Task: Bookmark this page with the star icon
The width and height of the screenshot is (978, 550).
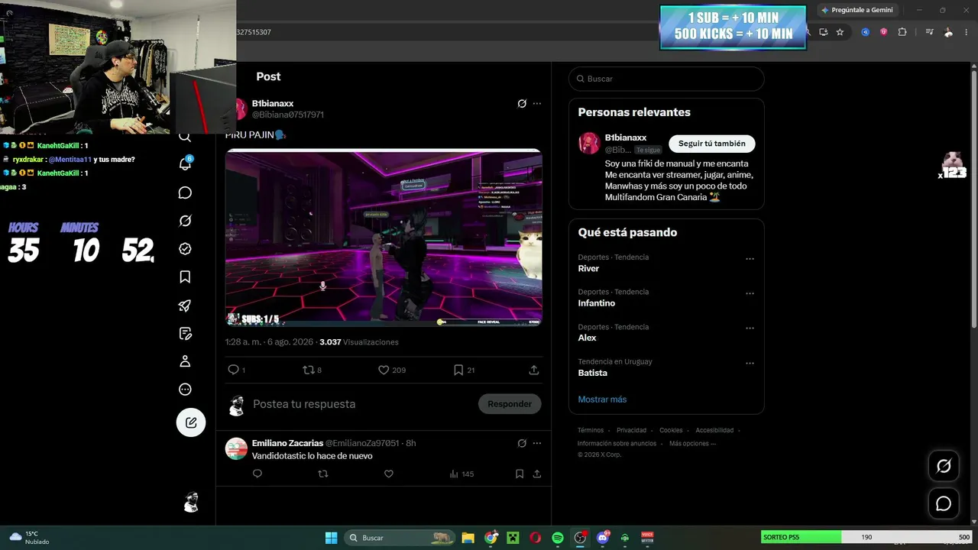Action: pyautogui.click(x=840, y=32)
